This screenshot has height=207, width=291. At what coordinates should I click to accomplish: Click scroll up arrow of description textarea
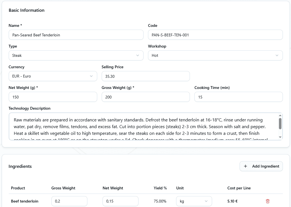coord(280,116)
